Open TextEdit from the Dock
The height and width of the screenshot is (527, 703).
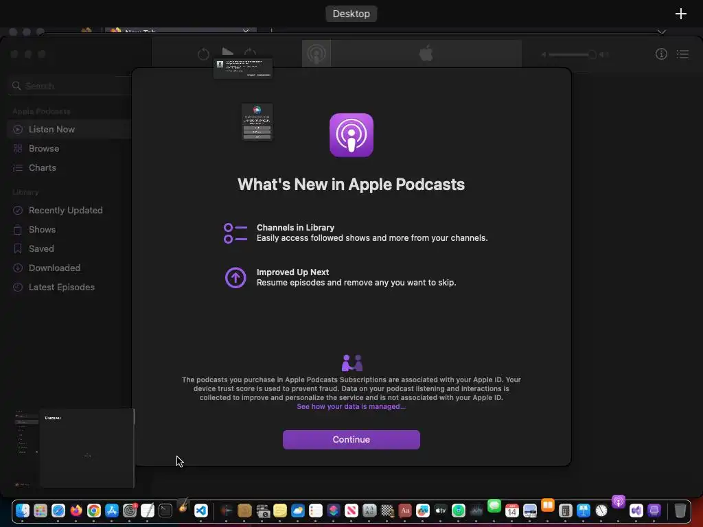(x=148, y=511)
